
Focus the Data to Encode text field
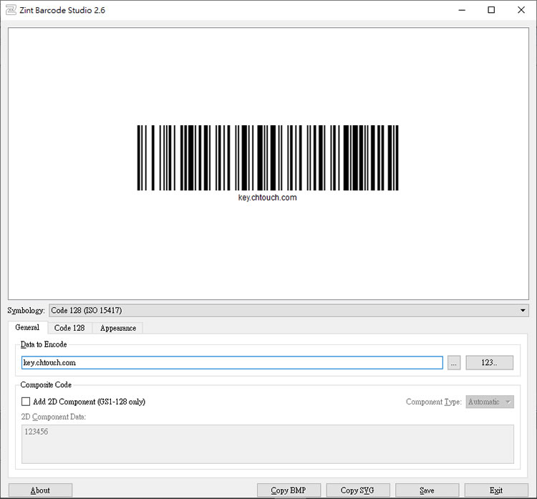[x=232, y=363]
